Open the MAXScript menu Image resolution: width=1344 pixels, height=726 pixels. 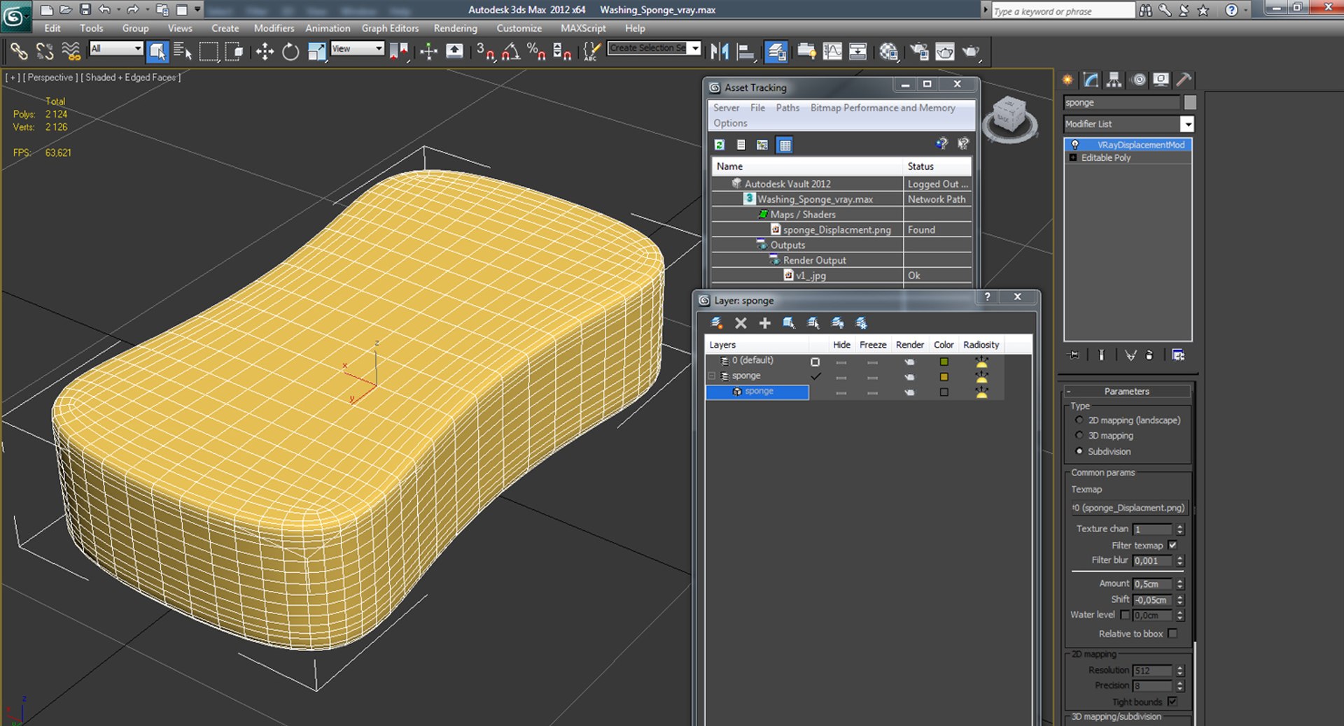click(x=583, y=28)
